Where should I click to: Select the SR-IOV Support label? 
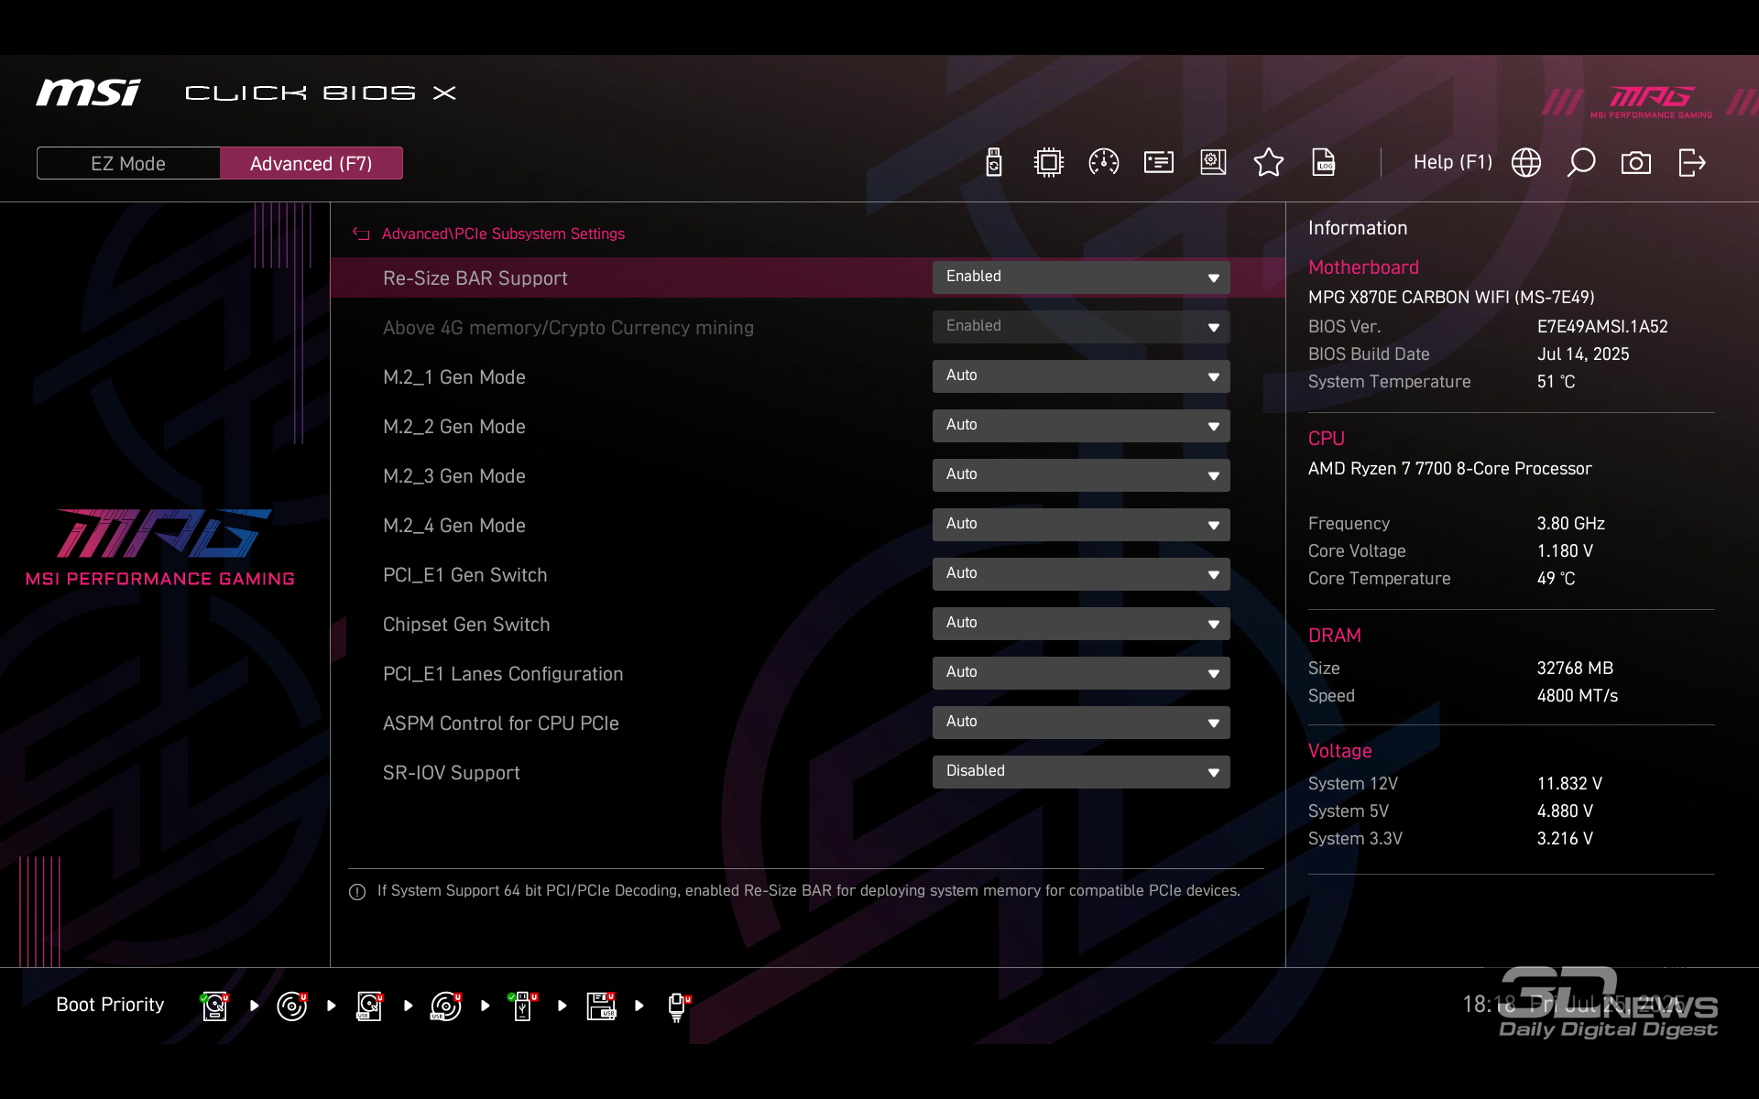[x=451, y=773]
